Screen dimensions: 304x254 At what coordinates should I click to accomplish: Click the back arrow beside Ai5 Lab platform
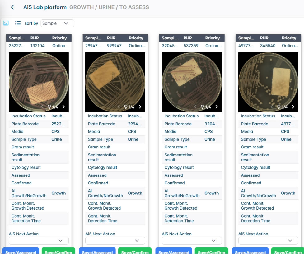12,7
